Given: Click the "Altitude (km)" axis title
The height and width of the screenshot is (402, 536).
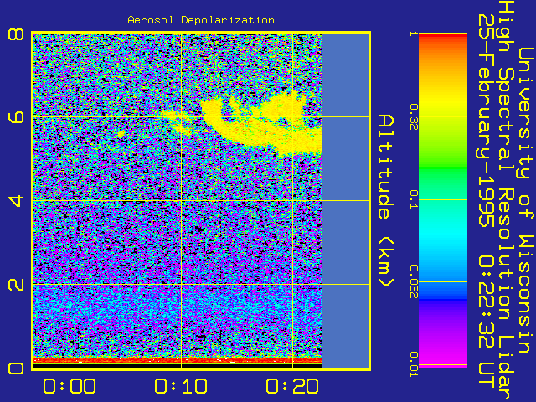Looking at the screenshot, I should [386, 201].
